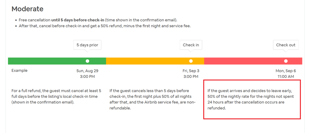The height and width of the screenshot is (133, 317).
Task: Click the 50% refund bullet point
Action: click(105, 26)
